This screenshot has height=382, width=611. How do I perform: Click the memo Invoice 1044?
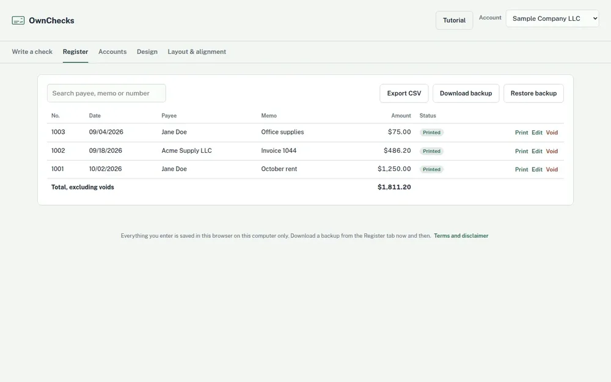(x=279, y=150)
